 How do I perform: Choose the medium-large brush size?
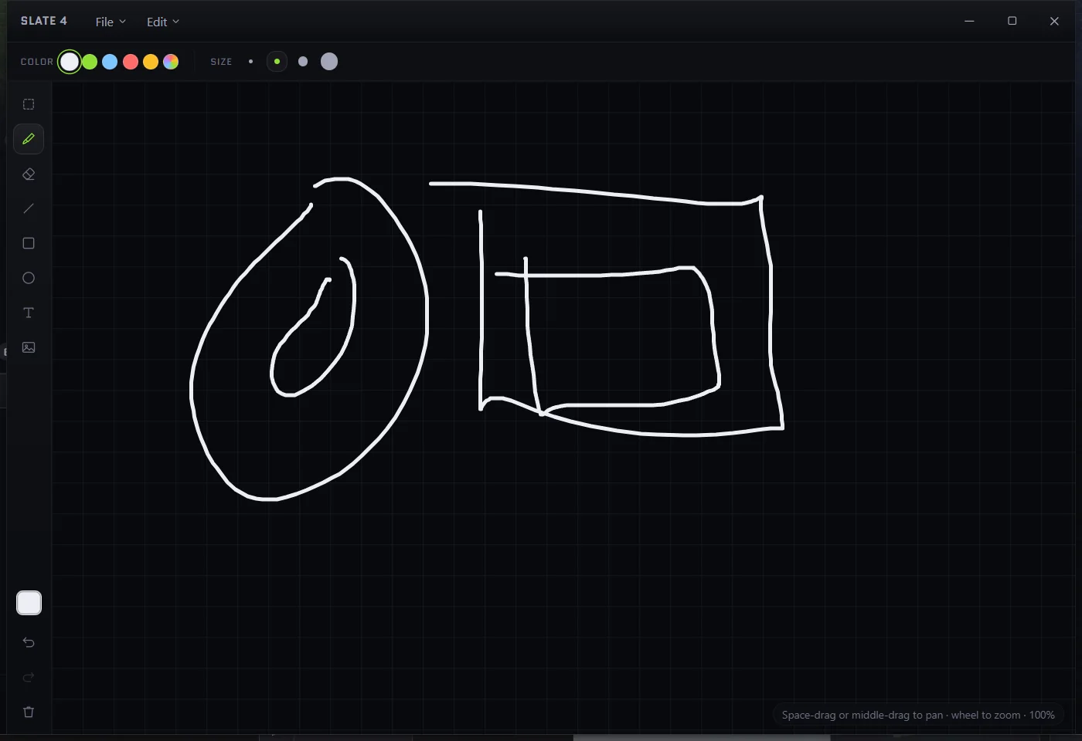[x=303, y=62]
